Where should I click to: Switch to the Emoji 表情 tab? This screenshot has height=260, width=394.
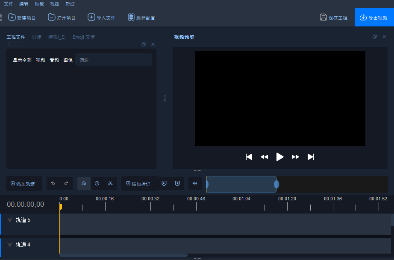pos(84,37)
